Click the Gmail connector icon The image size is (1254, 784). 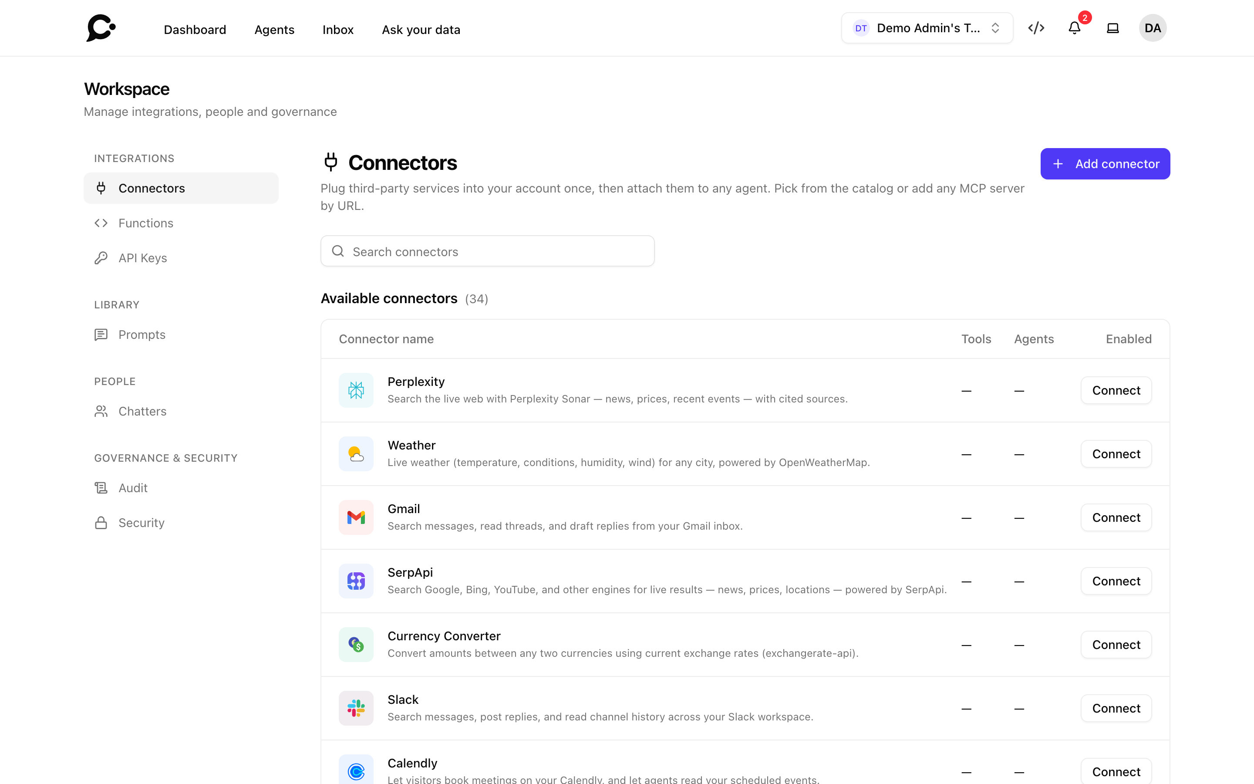pyautogui.click(x=356, y=517)
